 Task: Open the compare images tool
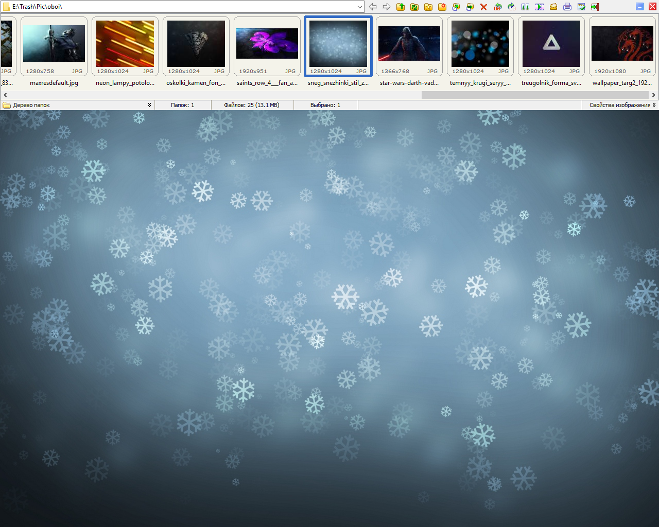pyautogui.click(x=526, y=7)
